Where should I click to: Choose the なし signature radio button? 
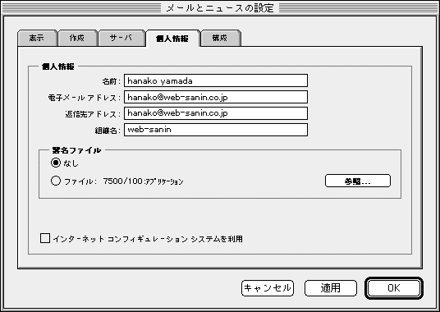pos(56,163)
